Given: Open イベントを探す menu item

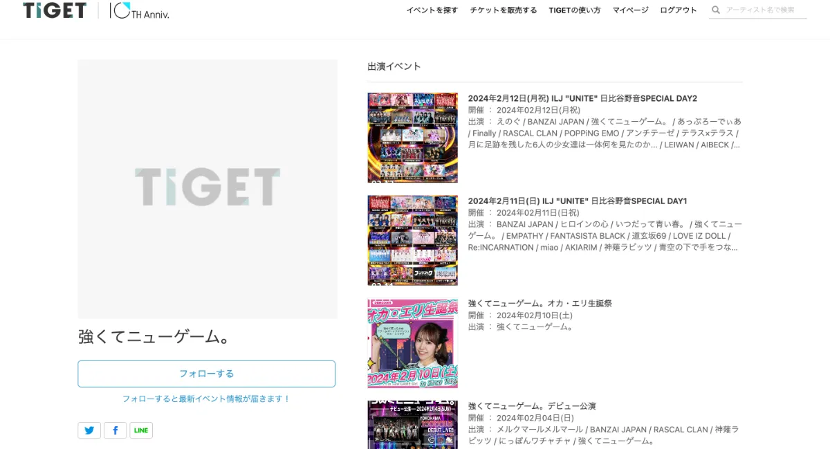Looking at the screenshot, I should pyautogui.click(x=432, y=10).
